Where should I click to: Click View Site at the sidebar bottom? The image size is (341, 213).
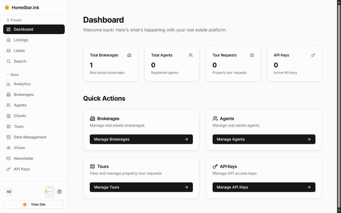[34, 204]
